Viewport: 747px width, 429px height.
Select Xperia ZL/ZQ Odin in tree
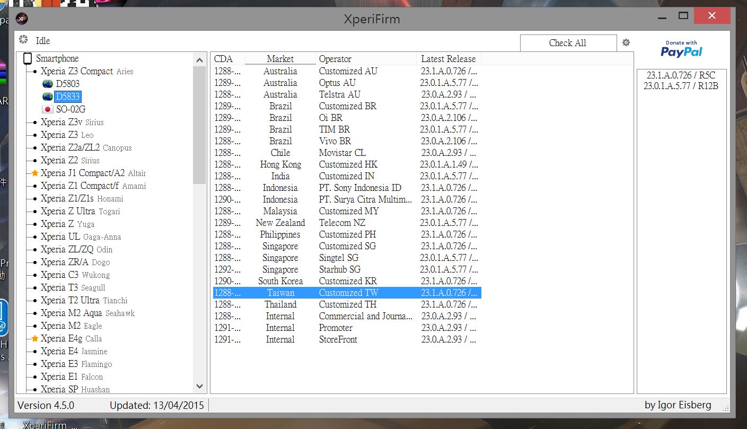pos(76,249)
